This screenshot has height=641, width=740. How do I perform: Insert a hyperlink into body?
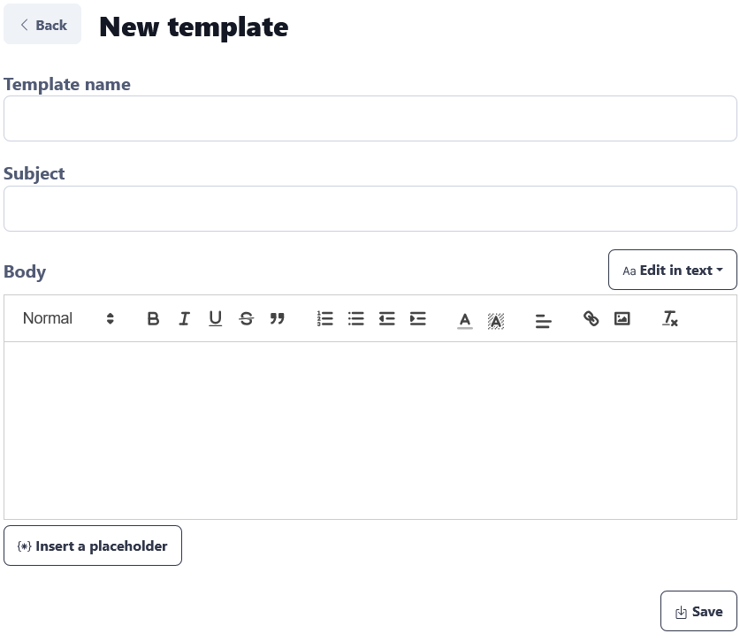point(591,318)
